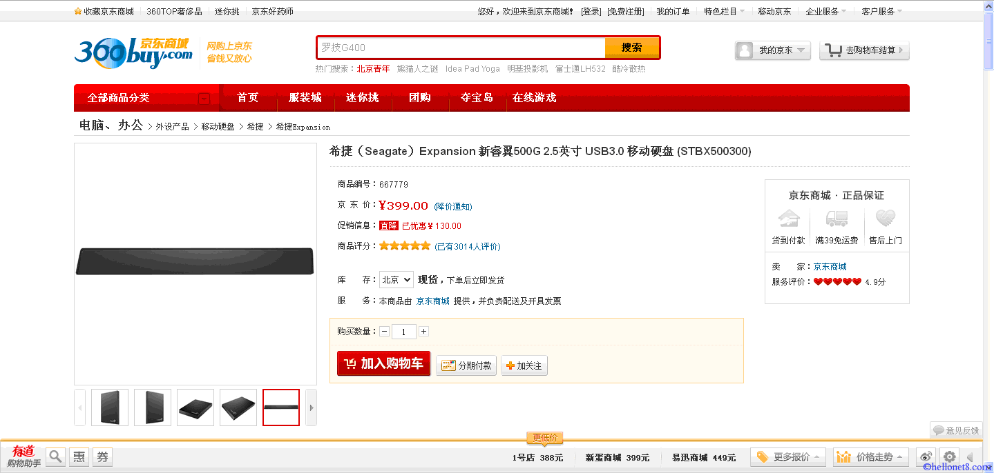Screen dimensions: 994x473
Task: Click the 移动硬盘 breadcrumb
Action: click(218, 127)
